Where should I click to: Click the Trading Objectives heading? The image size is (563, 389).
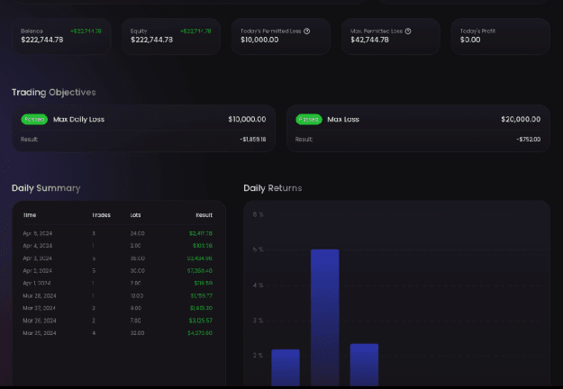tap(54, 92)
